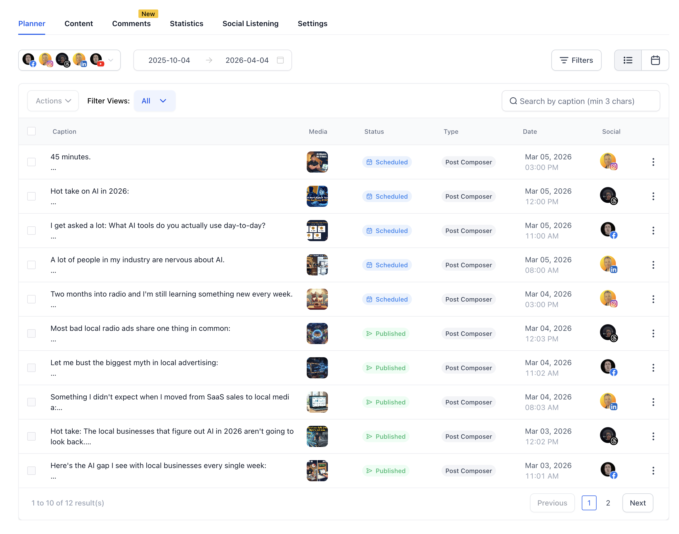Viewport: 679px width, 534px height.
Task: Open the Filters panel
Action: click(576, 60)
